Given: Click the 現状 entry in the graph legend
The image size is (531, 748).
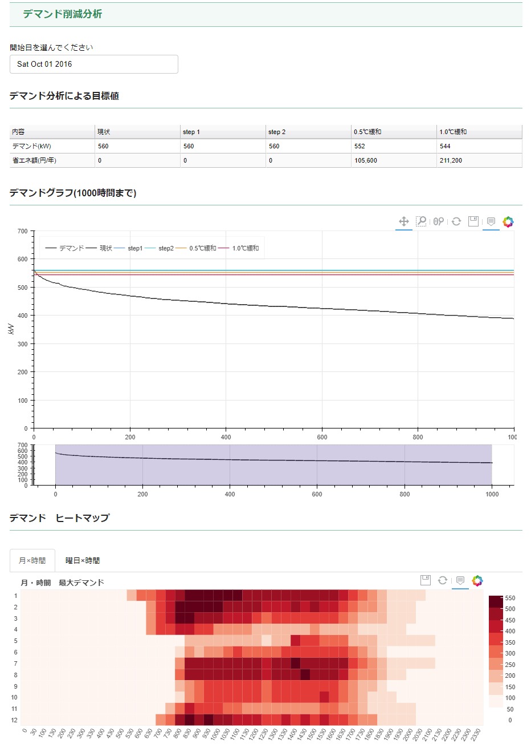Looking at the screenshot, I should [99, 248].
